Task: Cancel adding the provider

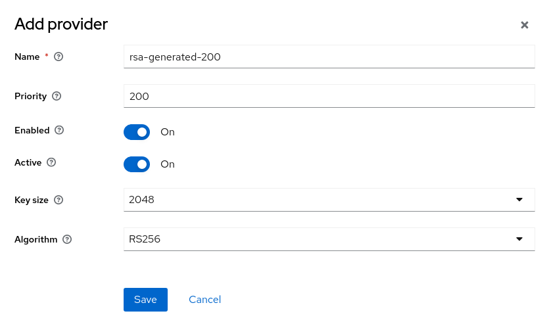Action: 205,300
